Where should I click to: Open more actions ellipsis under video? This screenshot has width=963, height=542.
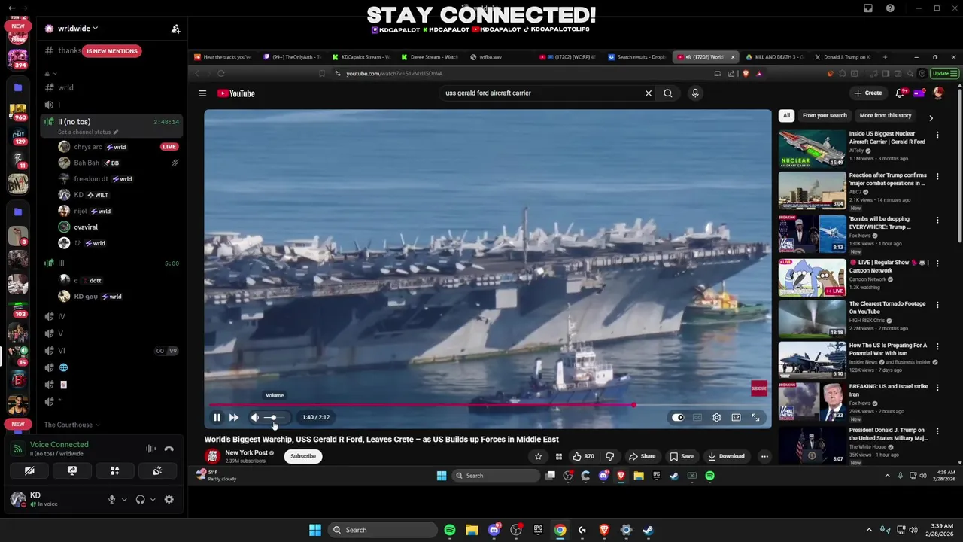pyautogui.click(x=764, y=456)
